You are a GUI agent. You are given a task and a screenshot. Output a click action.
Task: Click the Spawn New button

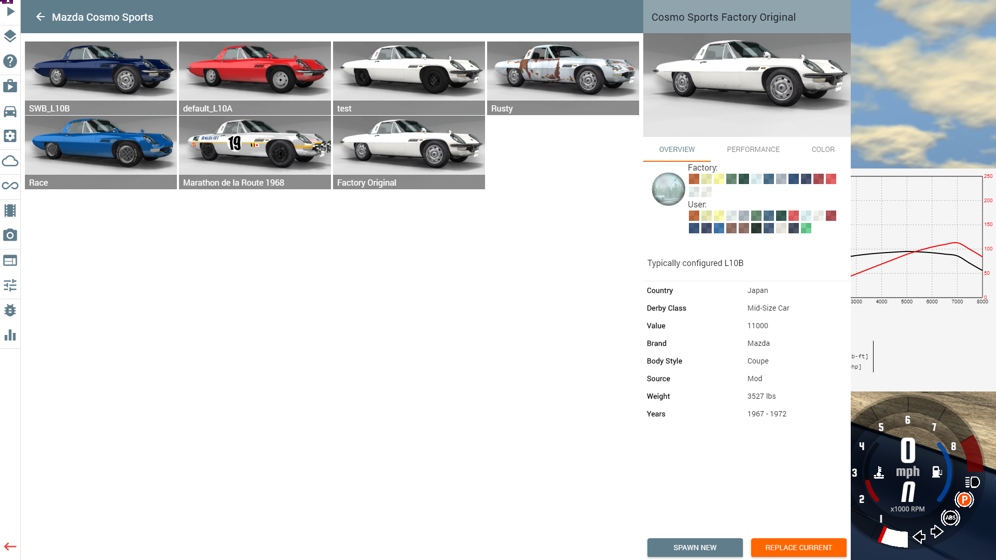(x=695, y=548)
